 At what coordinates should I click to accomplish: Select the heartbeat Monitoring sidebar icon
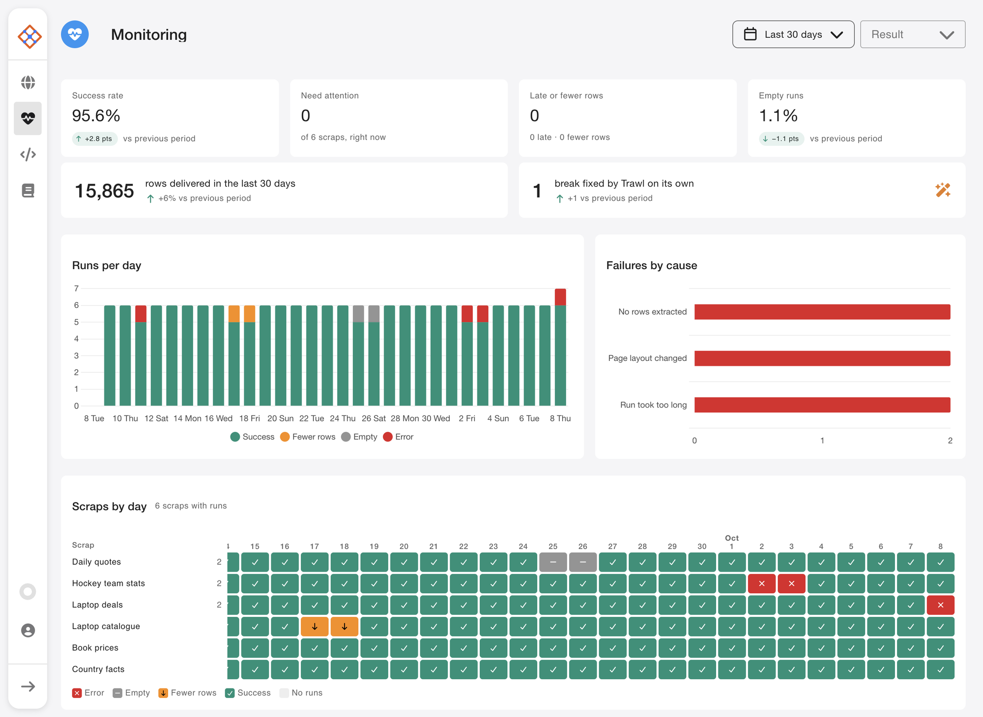click(x=28, y=118)
